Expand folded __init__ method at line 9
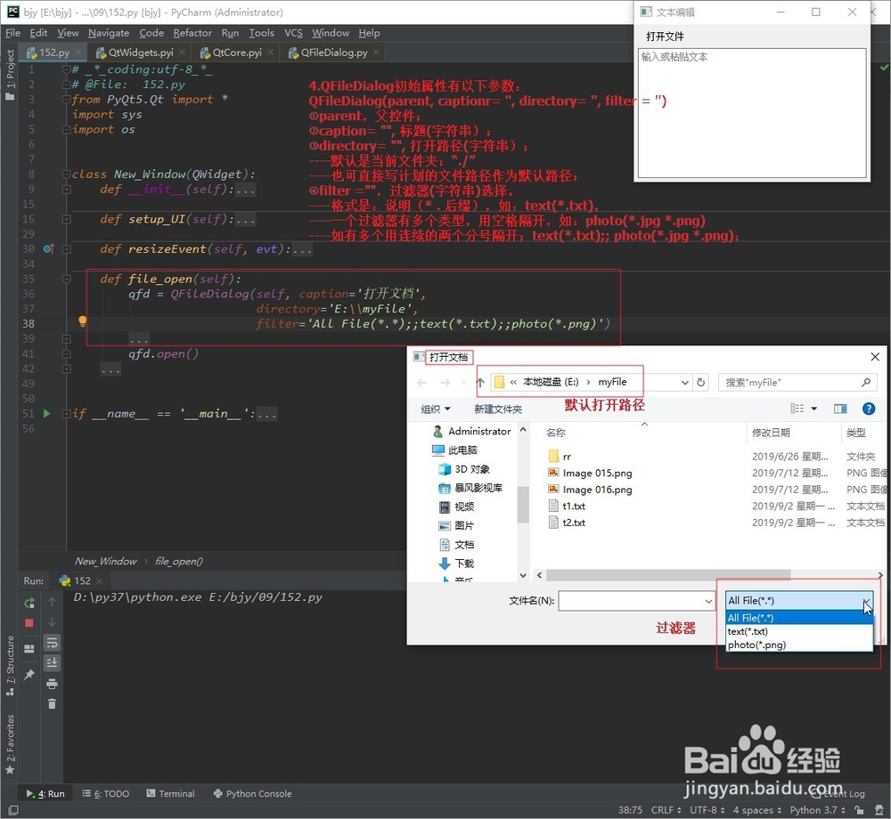Screen dimensions: 891x819 [67, 189]
